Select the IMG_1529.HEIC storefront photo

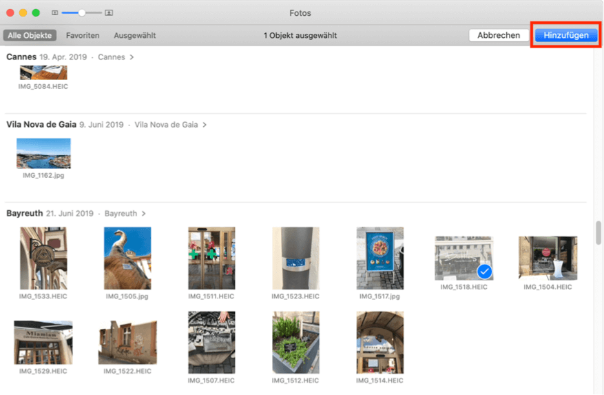coord(43,342)
